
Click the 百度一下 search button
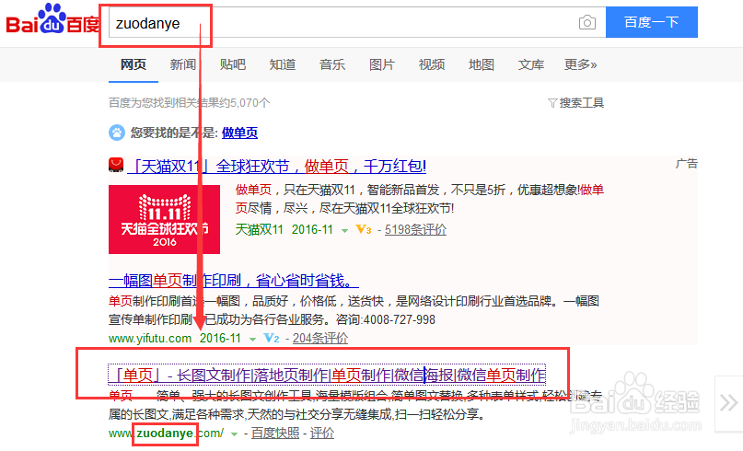[x=652, y=22]
